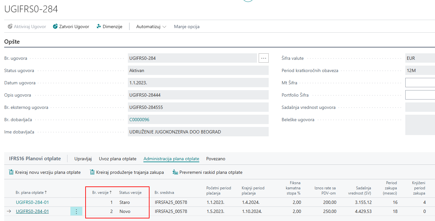Image resolution: width=435 pixels, height=221 pixels.
Task: Click the Portfolio Šifra input field
Action: [420, 95]
